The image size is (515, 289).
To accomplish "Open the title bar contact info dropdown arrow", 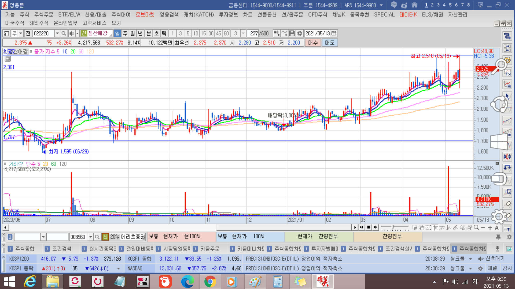I will (381, 5).
